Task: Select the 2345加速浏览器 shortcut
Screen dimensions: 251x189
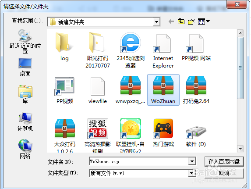Action: coord(131,50)
